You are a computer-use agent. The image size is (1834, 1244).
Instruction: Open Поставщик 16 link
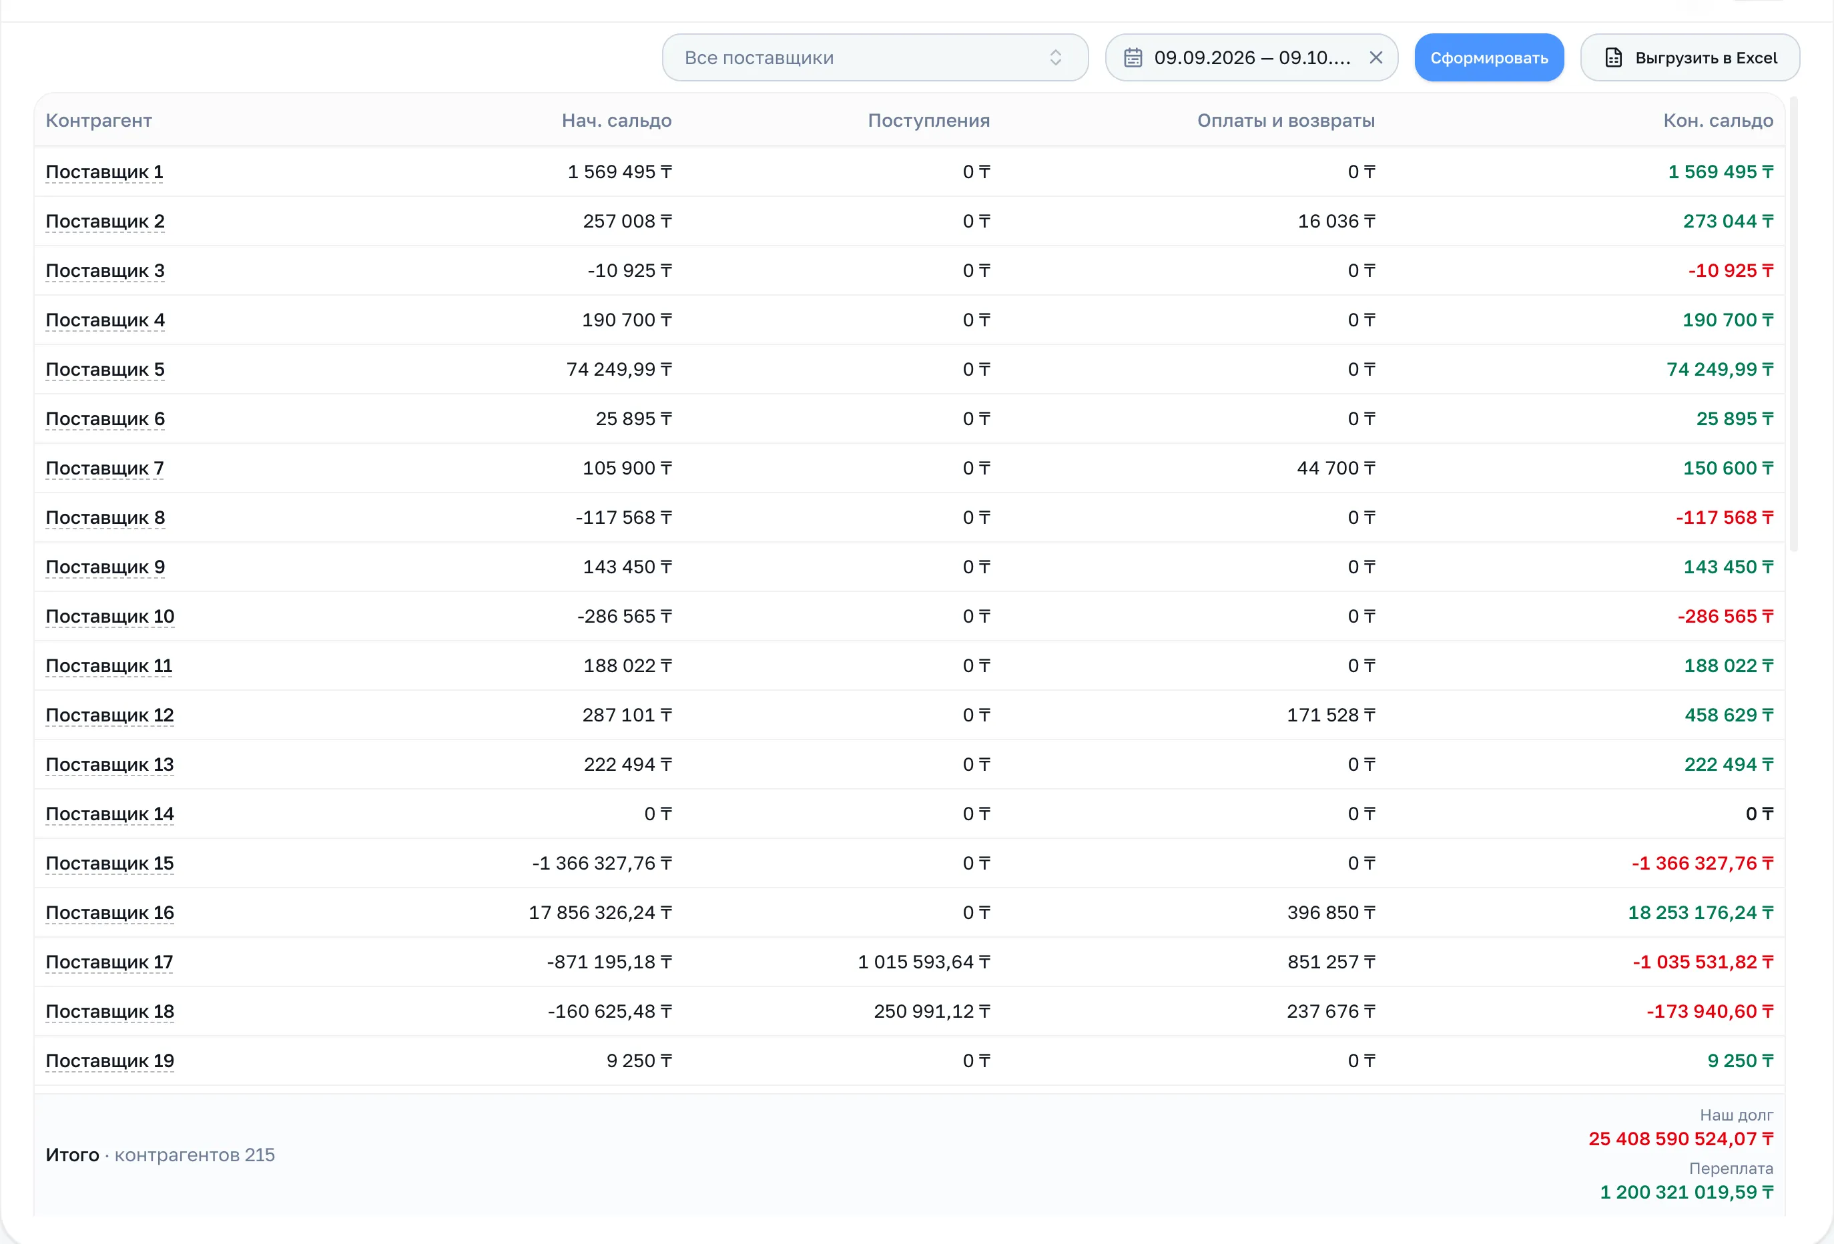pos(109,913)
